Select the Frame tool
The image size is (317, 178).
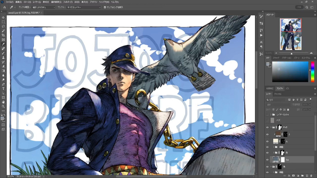tap(3, 40)
